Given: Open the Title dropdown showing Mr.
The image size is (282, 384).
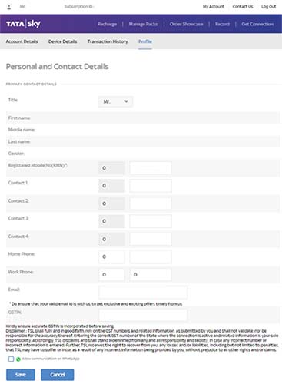Looking at the screenshot, I should (x=115, y=101).
